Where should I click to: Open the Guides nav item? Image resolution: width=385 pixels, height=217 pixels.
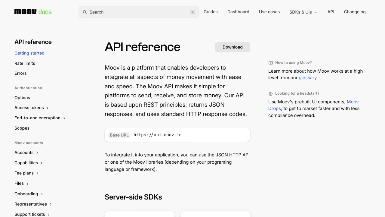point(211,12)
